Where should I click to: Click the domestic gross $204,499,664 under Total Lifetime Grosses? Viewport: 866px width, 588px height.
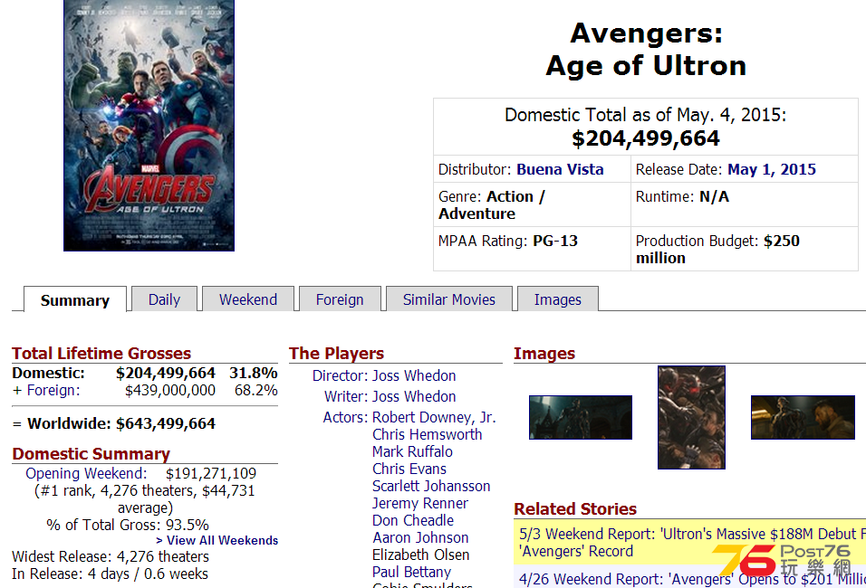(x=166, y=374)
